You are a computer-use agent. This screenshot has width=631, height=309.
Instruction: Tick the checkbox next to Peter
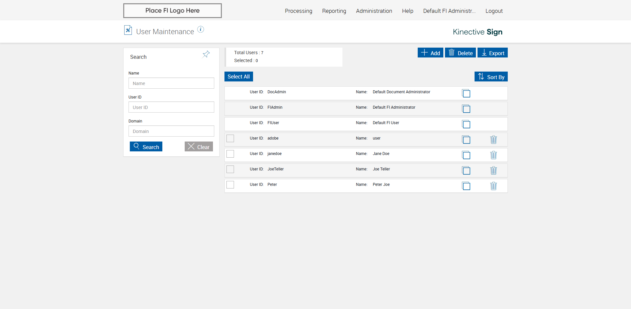tap(230, 185)
